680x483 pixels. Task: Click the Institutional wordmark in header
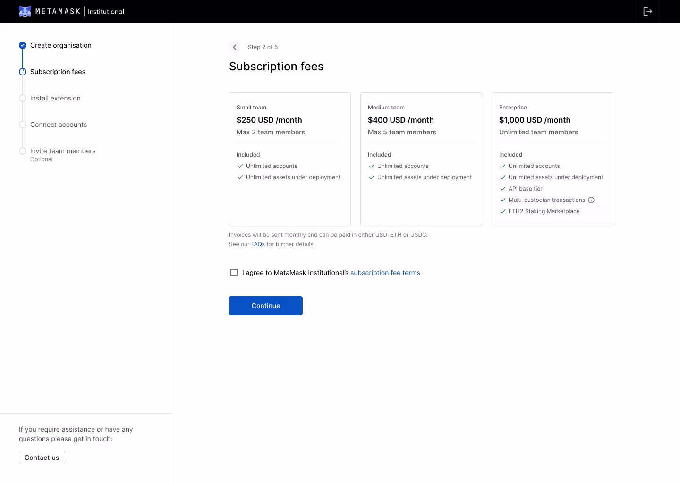pyautogui.click(x=106, y=11)
